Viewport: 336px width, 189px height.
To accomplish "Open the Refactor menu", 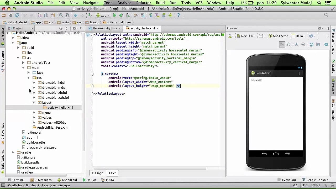I will click(x=144, y=3).
